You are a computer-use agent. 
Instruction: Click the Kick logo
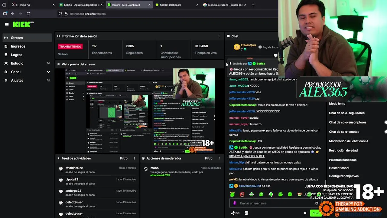23,25
